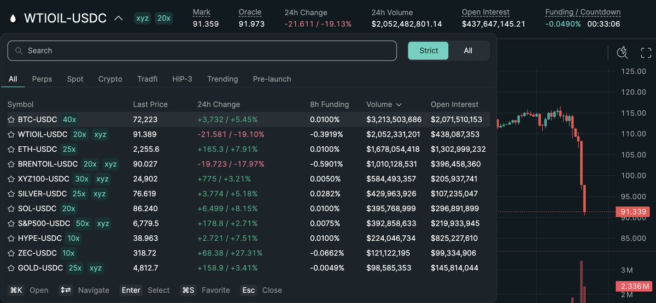Viewport: 656px width, 303px height.
Task: Open the HIP-3 tab
Action: (182, 79)
